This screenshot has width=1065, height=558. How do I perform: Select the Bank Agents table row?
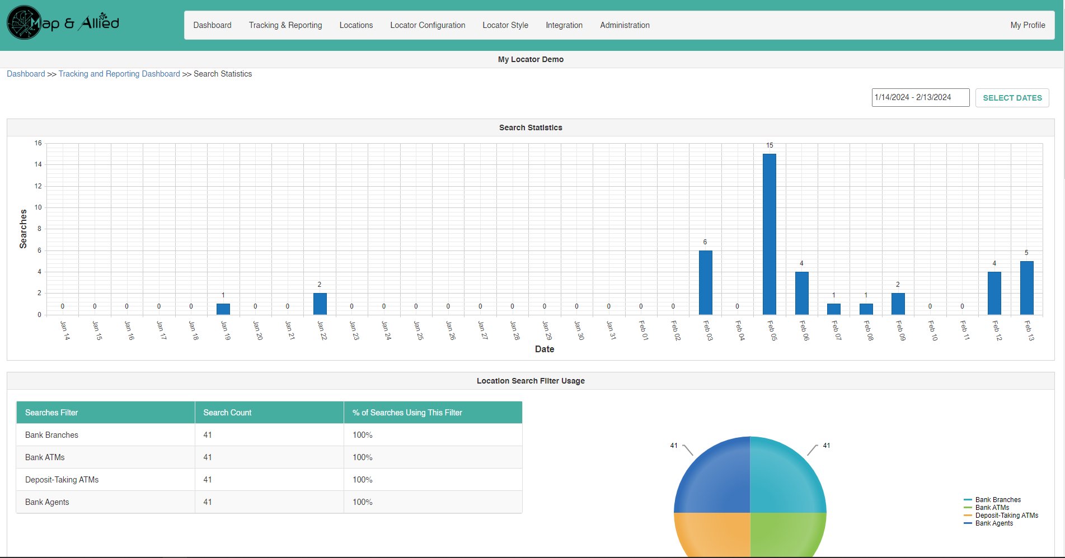[x=269, y=502]
